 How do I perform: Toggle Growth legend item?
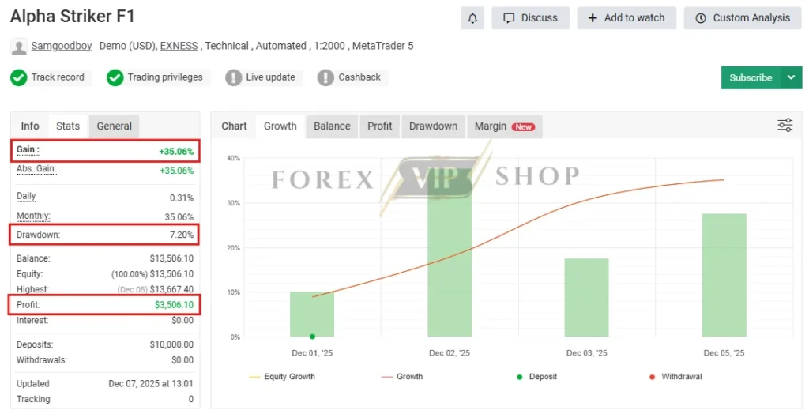pyautogui.click(x=402, y=377)
